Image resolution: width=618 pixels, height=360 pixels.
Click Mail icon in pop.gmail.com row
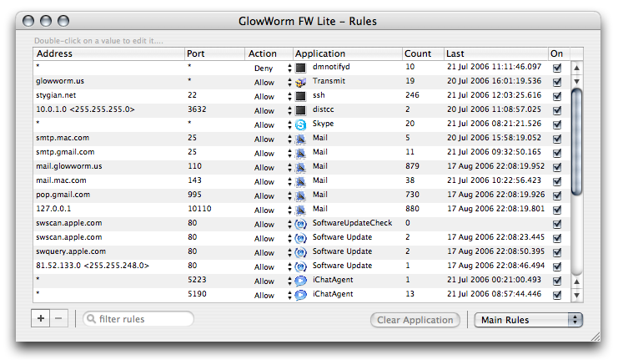click(301, 195)
